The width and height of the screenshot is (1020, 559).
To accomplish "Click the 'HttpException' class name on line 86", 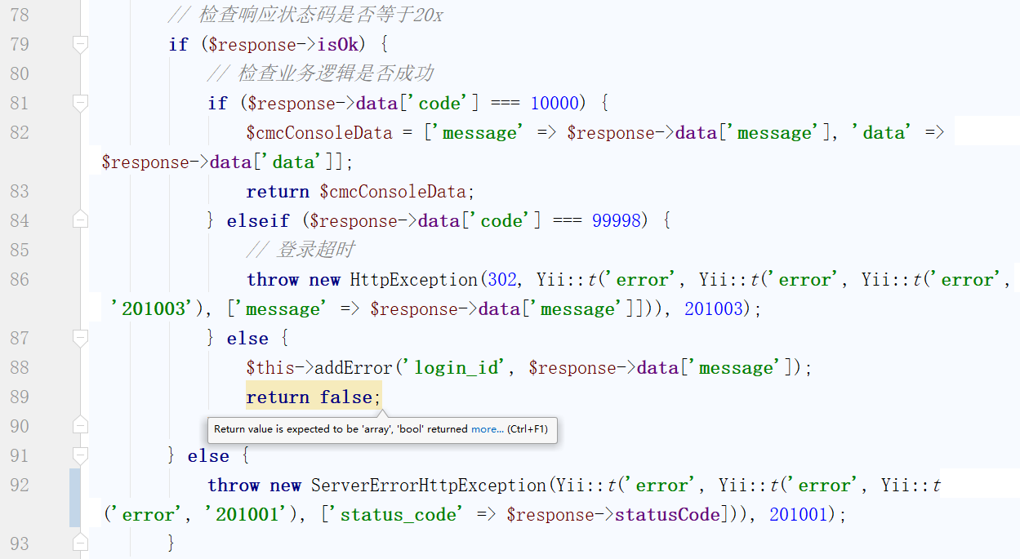I will 413,279.
